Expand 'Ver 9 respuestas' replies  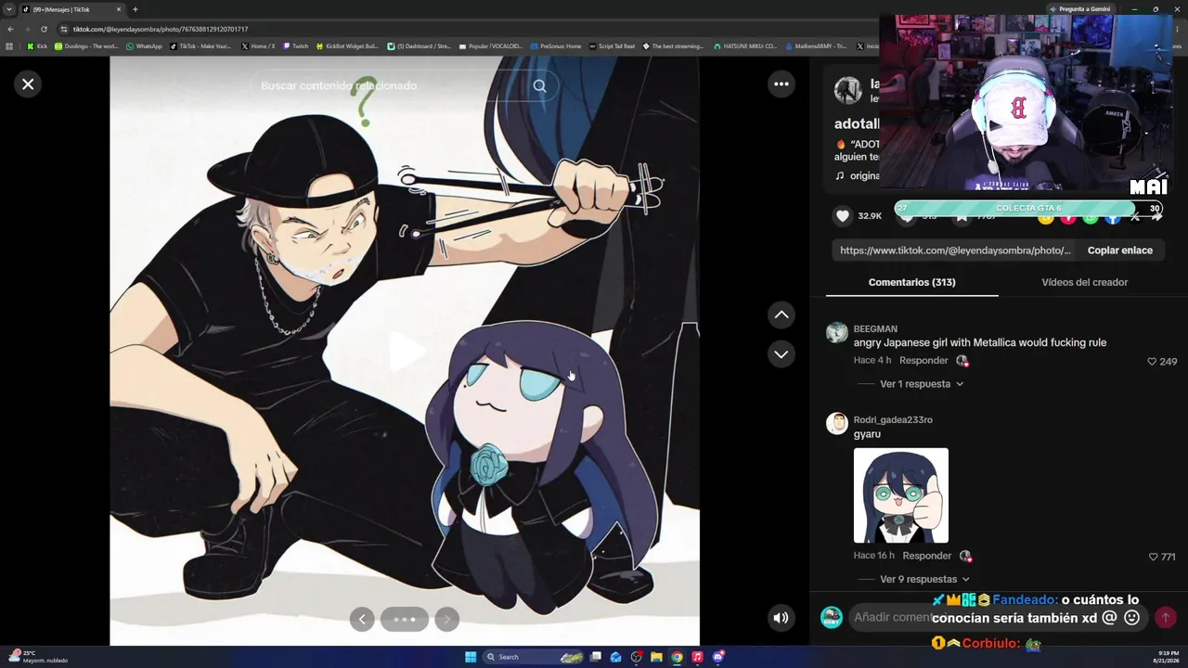(x=924, y=579)
